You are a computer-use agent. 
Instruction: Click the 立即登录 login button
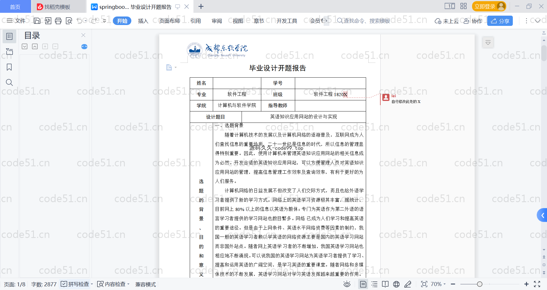(x=489, y=6)
